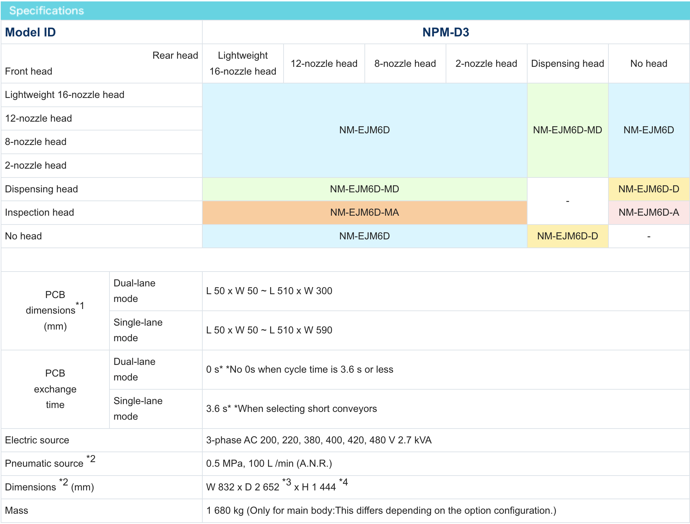The height and width of the screenshot is (524, 690).
Task: Click the "NPM-D3" model name
Action: pos(446,32)
